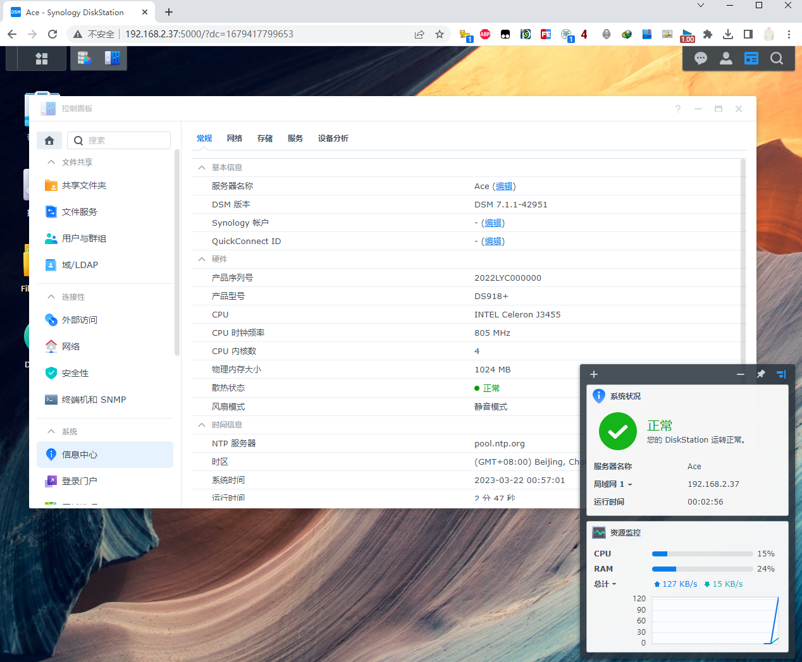Go back in browser
Image resolution: width=802 pixels, height=662 pixels.
(x=12, y=34)
